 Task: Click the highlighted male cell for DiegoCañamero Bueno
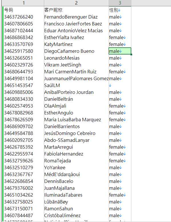coord(120,51)
